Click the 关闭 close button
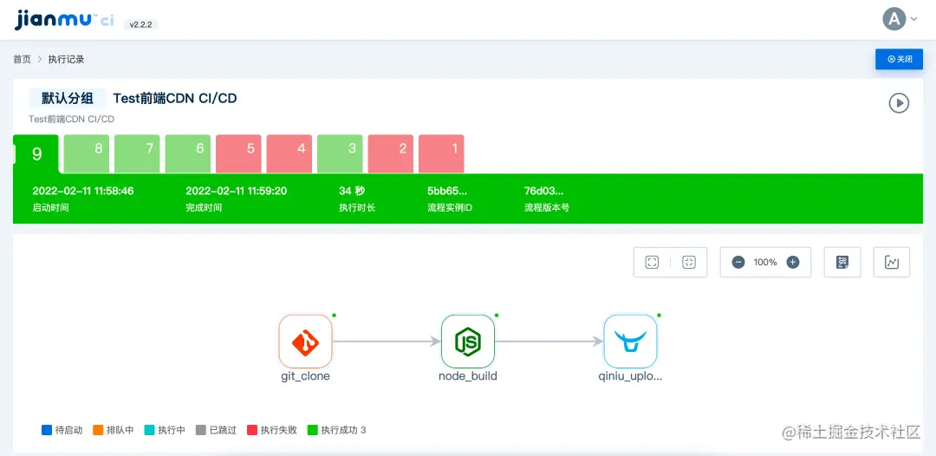This screenshot has height=456, width=936. click(899, 59)
